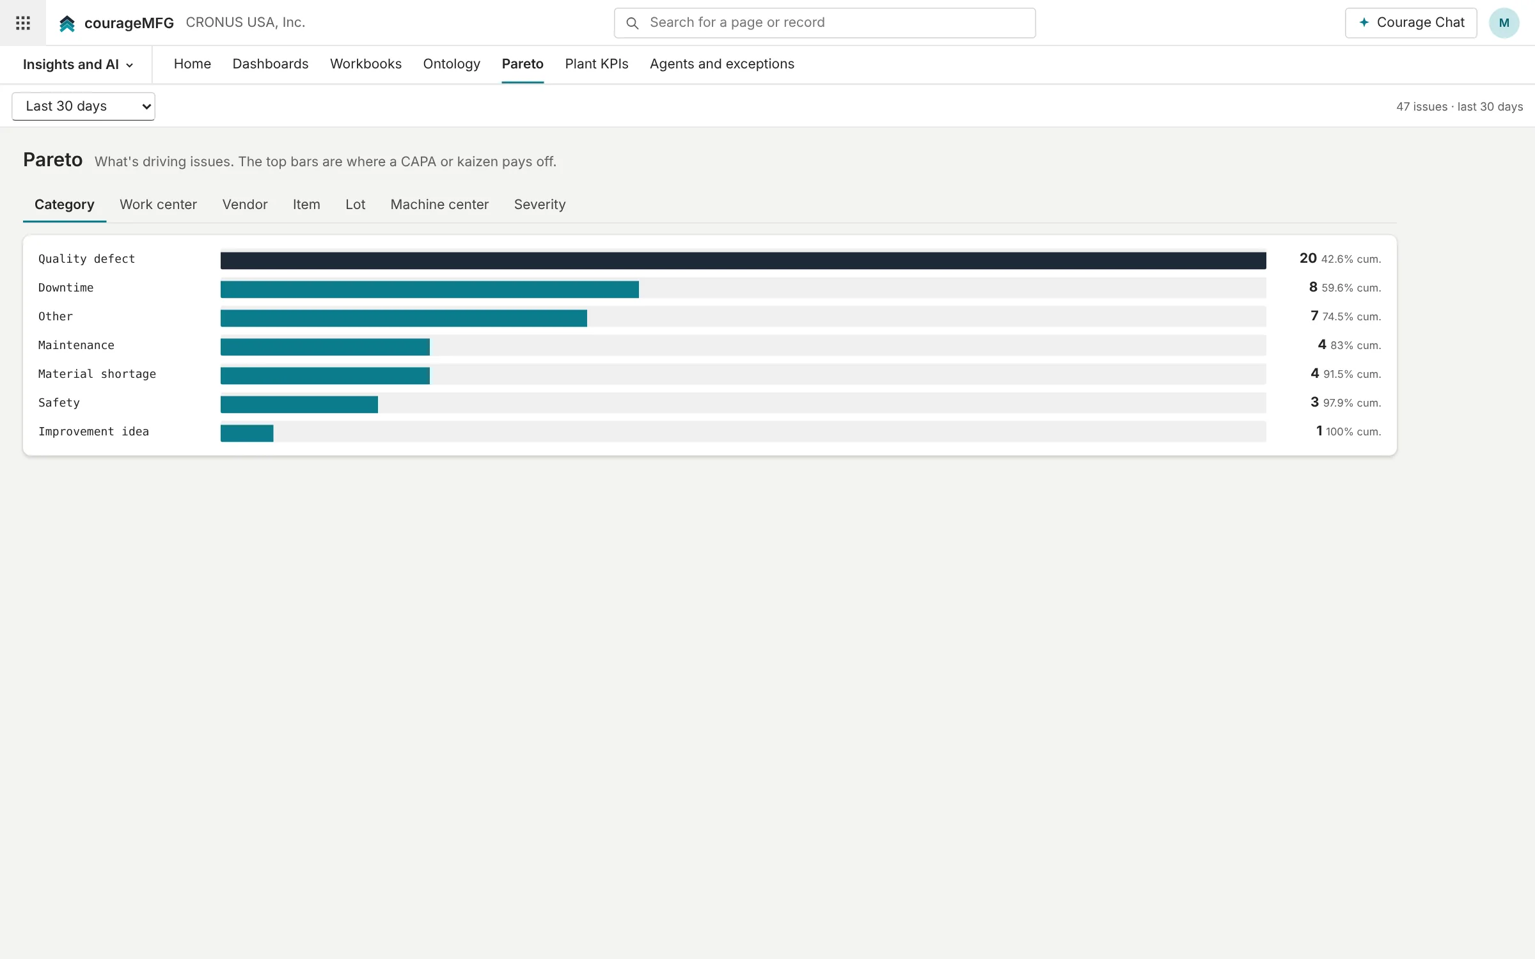Select the Category tab
The image size is (1535, 959).
point(65,205)
